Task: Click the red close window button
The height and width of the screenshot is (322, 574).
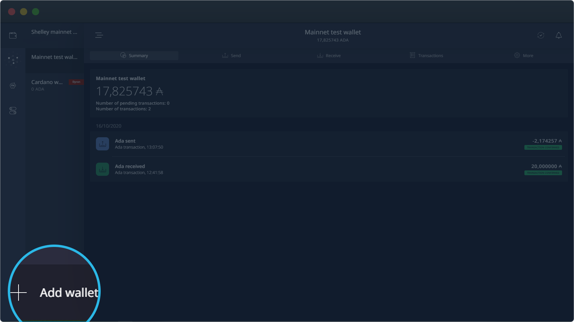Action: [12, 12]
